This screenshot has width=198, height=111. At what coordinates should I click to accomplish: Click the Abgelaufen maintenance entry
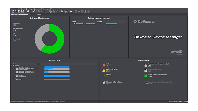click(x=16, y=24)
